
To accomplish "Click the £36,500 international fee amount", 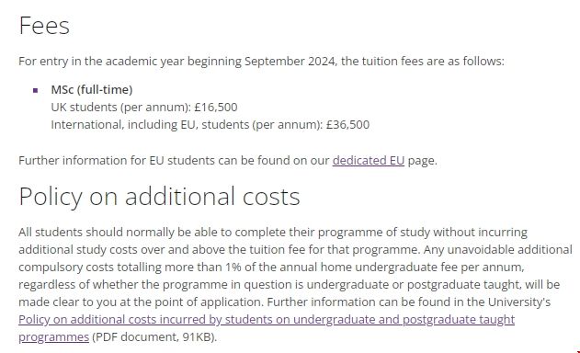I will click(347, 125).
